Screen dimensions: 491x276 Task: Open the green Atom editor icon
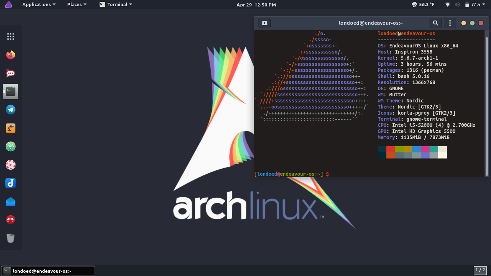click(10, 147)
